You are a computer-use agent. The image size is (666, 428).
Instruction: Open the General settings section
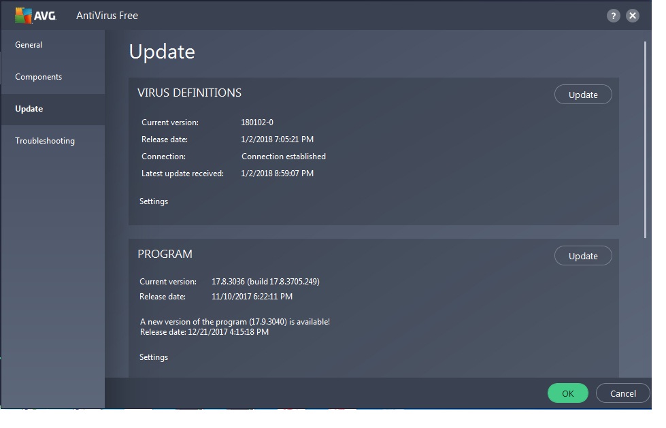coord(29,45)
